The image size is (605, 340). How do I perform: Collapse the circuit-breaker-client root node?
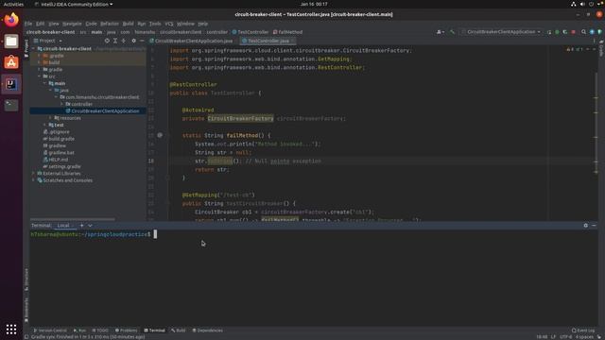click(34, 49)
